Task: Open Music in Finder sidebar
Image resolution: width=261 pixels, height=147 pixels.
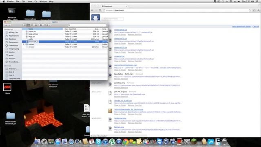Action: [x=10, y=56]
